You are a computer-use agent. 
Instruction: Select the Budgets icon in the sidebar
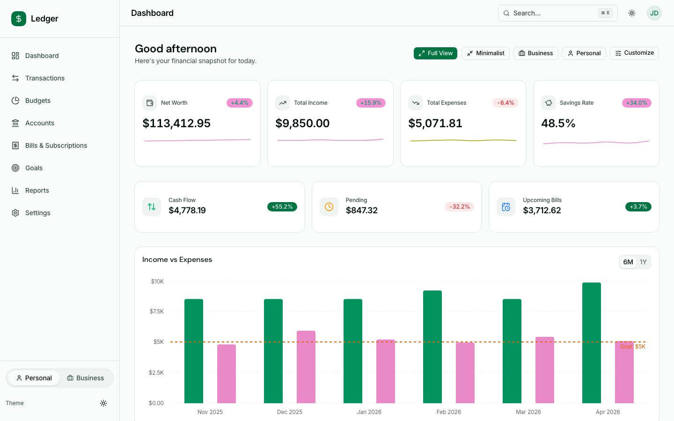(15, 100)
